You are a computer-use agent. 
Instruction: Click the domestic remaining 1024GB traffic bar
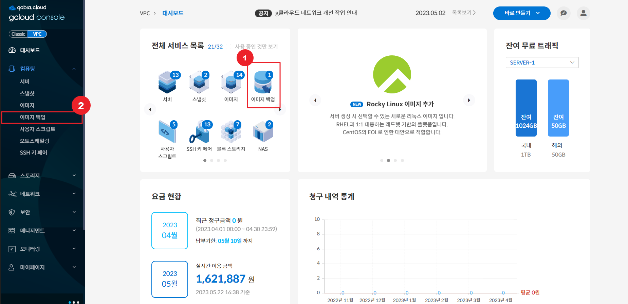[x=526, y=108]
